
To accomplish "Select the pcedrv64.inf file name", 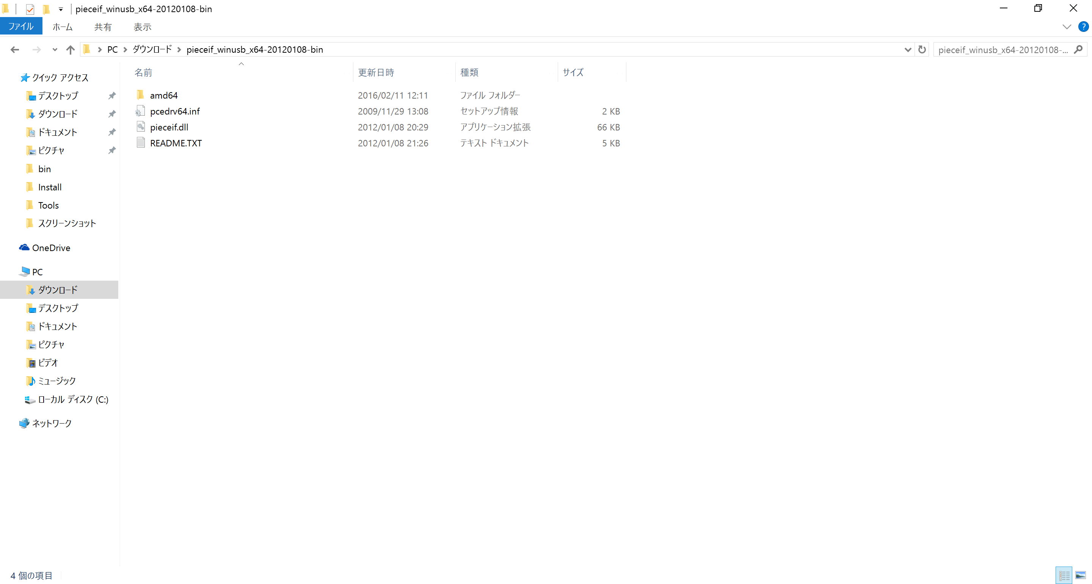I will click(175, 111).
